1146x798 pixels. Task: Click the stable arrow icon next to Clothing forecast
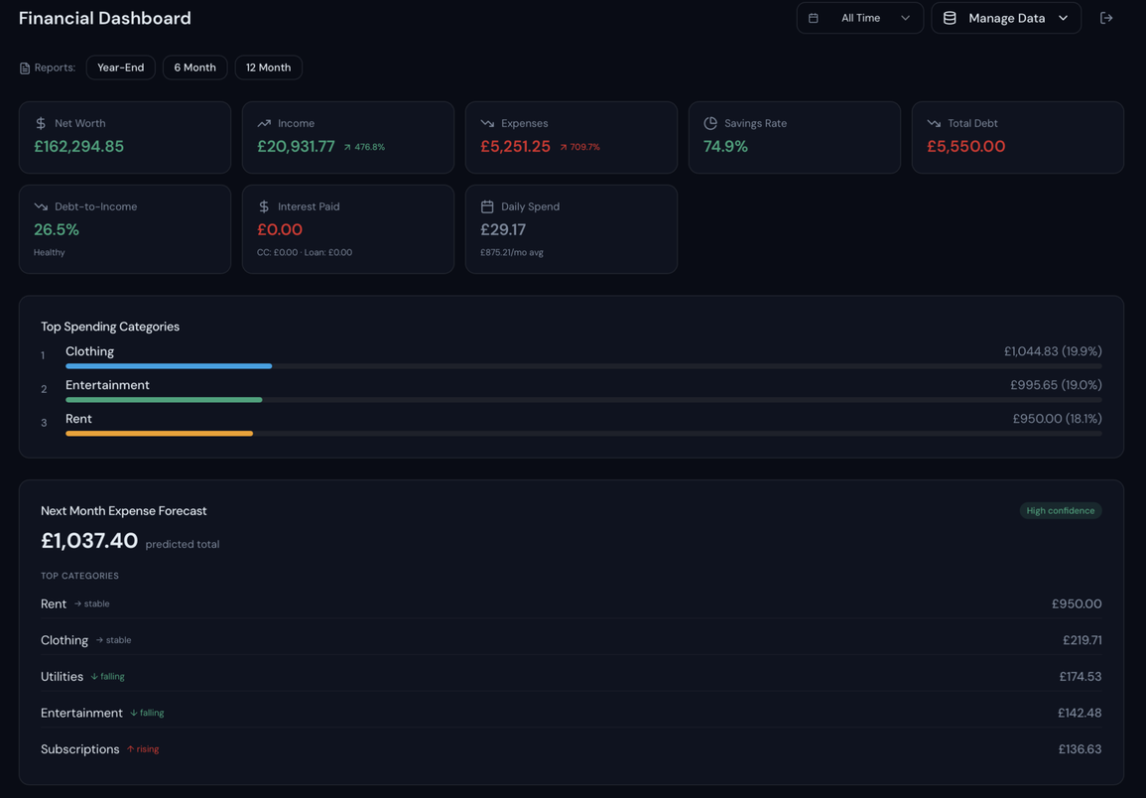pos(99,640)
